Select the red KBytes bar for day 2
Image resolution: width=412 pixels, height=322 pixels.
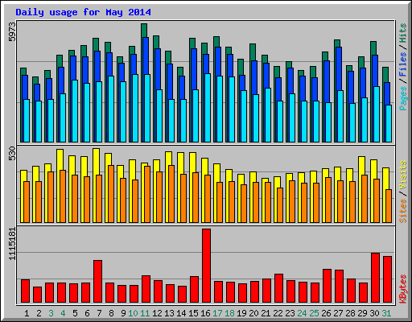point(37,295)
